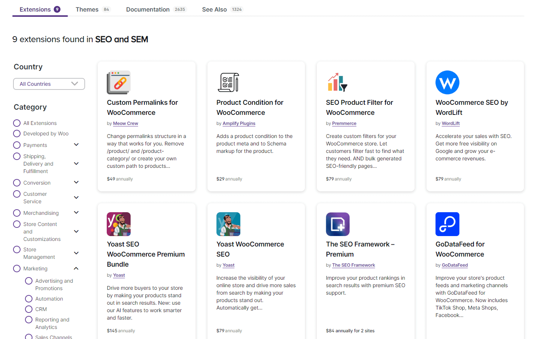Click the 9 extensions found heading
The width and height of the screenshot is (540, 339).
point(80,39)
